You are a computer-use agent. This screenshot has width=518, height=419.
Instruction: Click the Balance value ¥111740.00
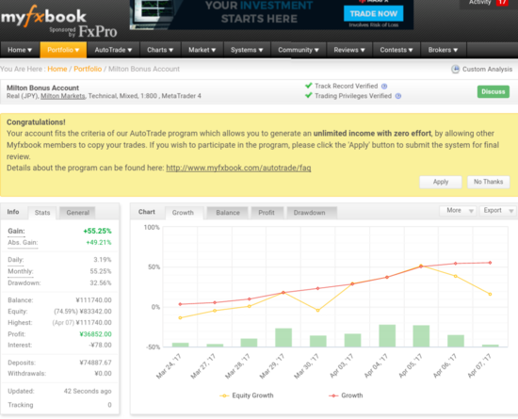(93, 300)
